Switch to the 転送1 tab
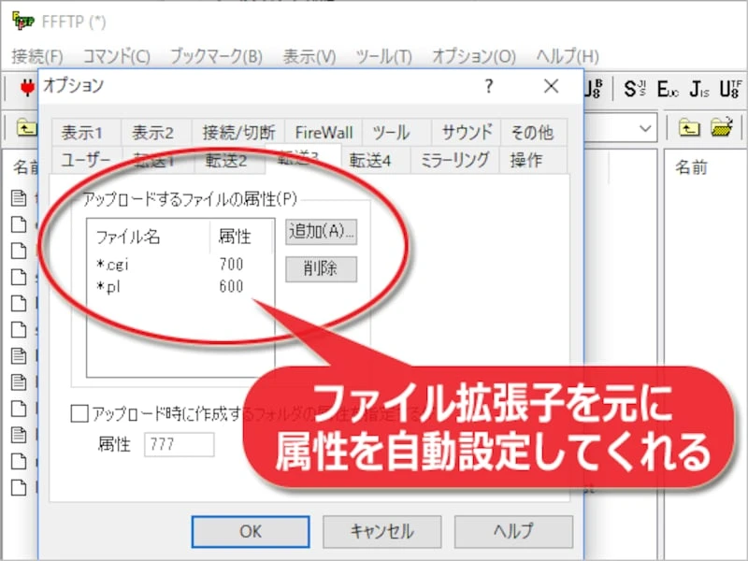Screen dimensions: 748x561 point(158,160)
